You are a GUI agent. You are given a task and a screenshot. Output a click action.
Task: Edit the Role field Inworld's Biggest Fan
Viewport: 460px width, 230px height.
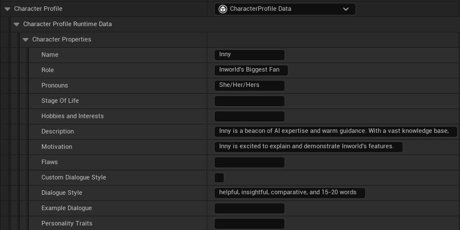(251, 70)
